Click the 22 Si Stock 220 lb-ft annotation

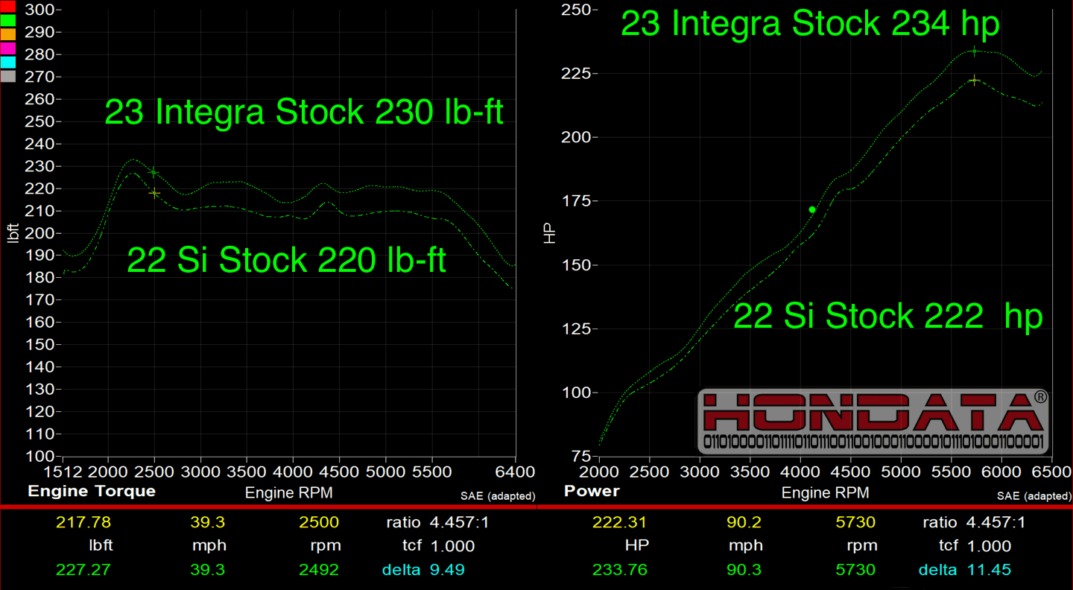[x=286, y=260]
